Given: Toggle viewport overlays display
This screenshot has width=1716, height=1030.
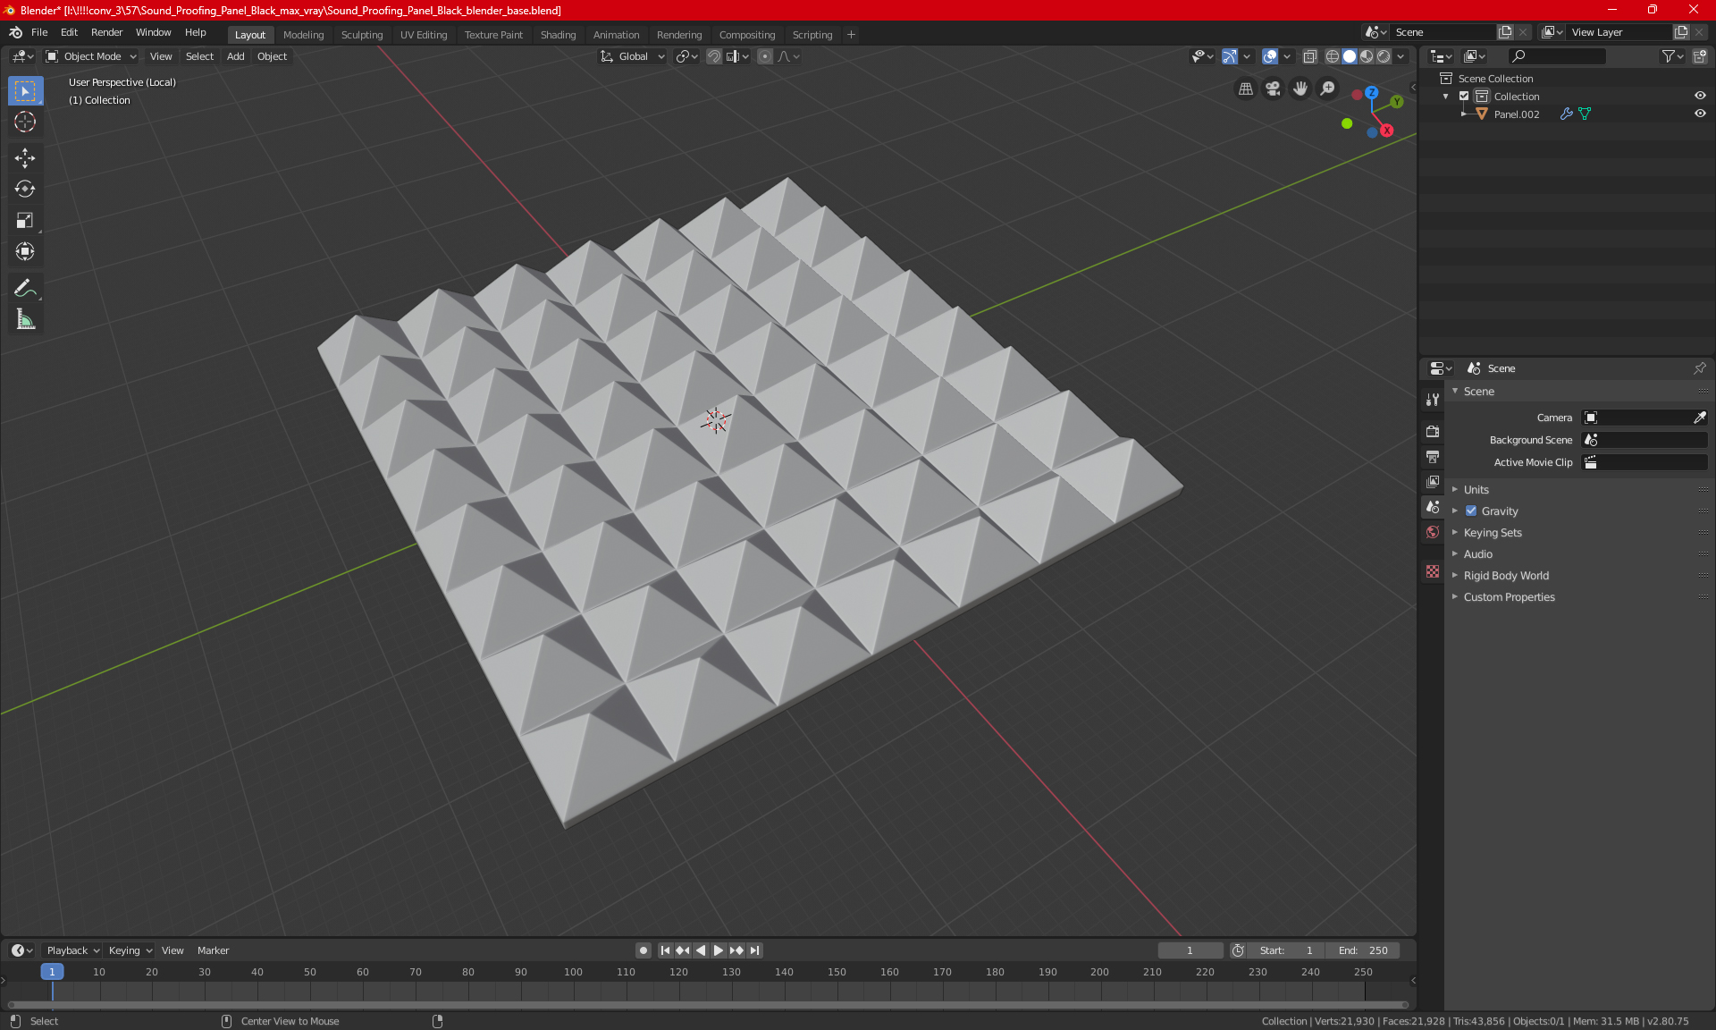Looking at the screenshot, I should pyautogui.click(x=1270, y=56).
